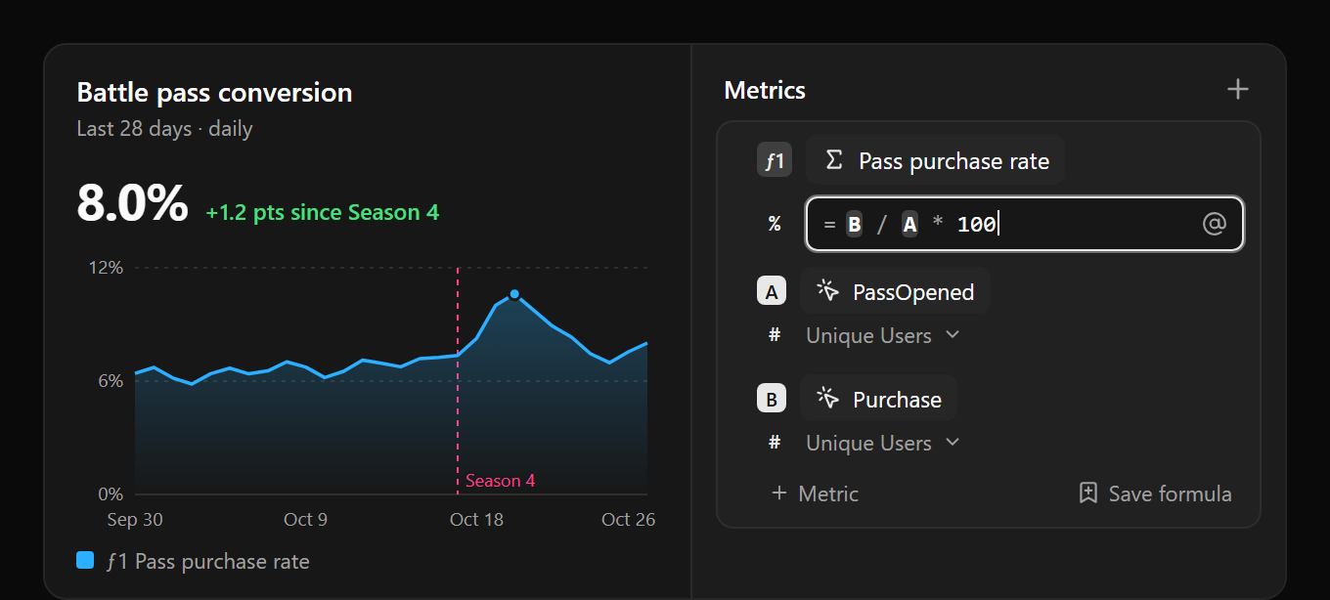Image resolution: width=1330 pixels, height=600 pixels.
Task: Click the Metrics panel heading
Action: point(765,90)
